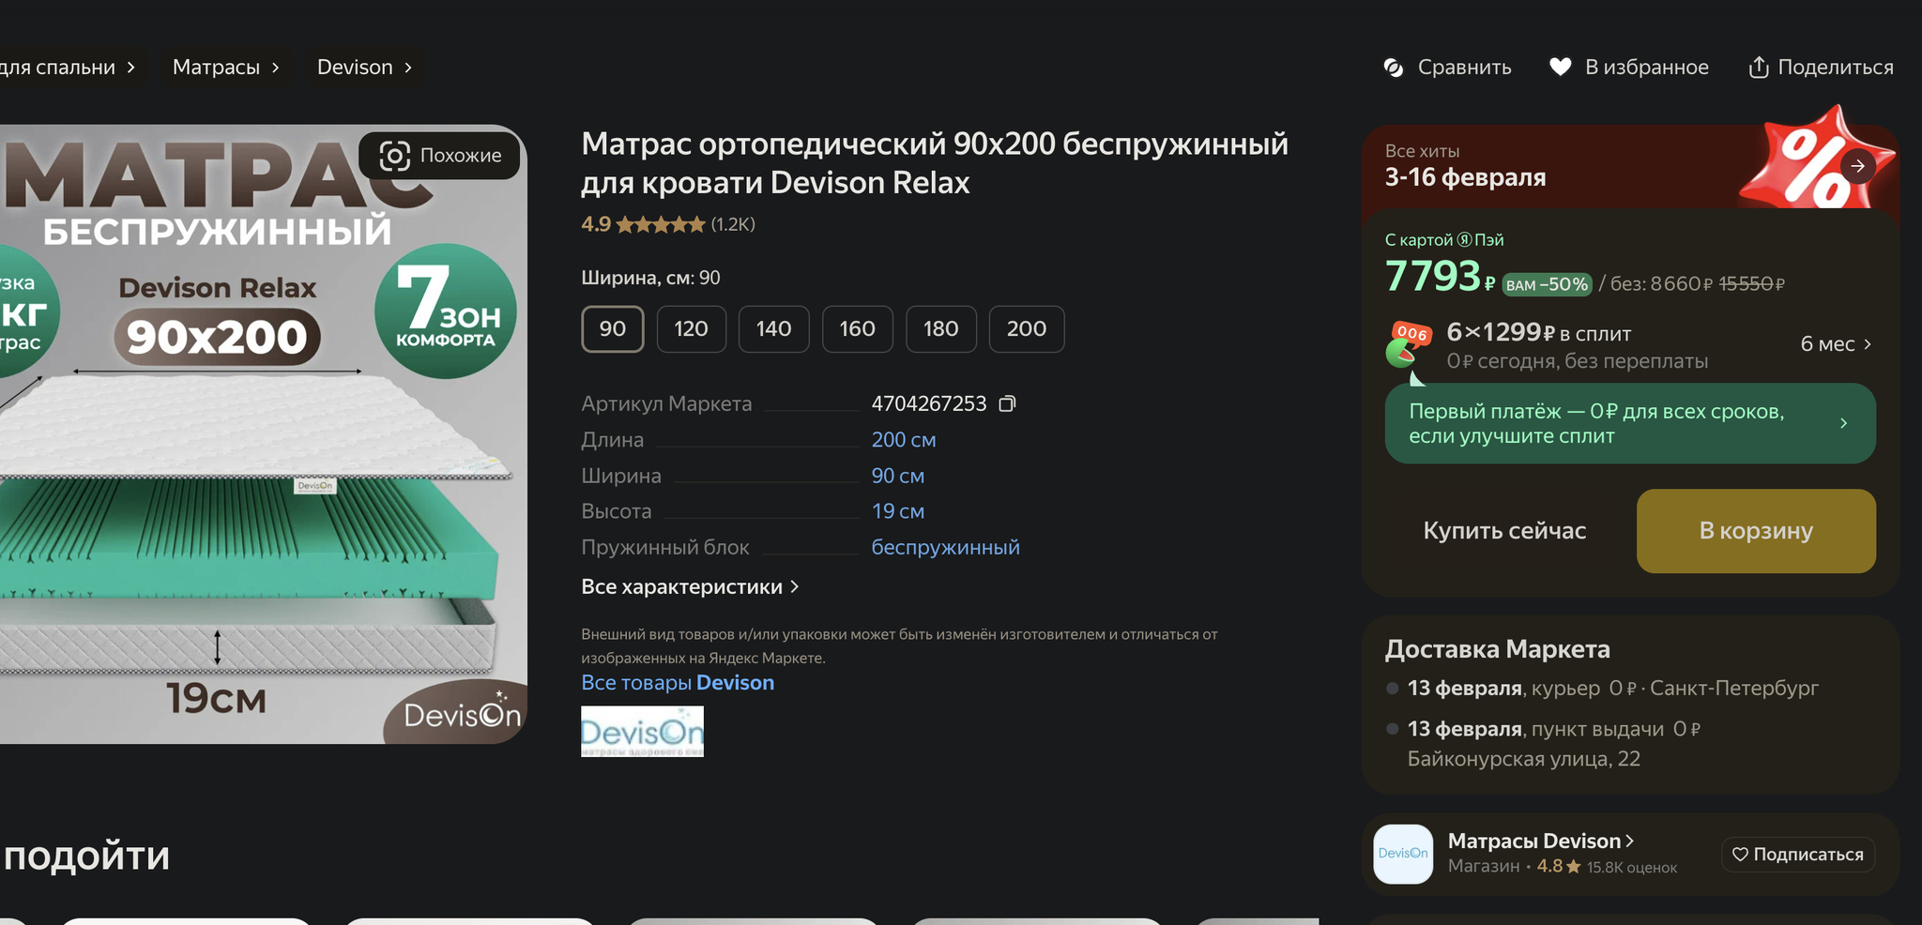1922x925 pixels.
Task: Open the 6 мес split term selector
Action: 1835,344
